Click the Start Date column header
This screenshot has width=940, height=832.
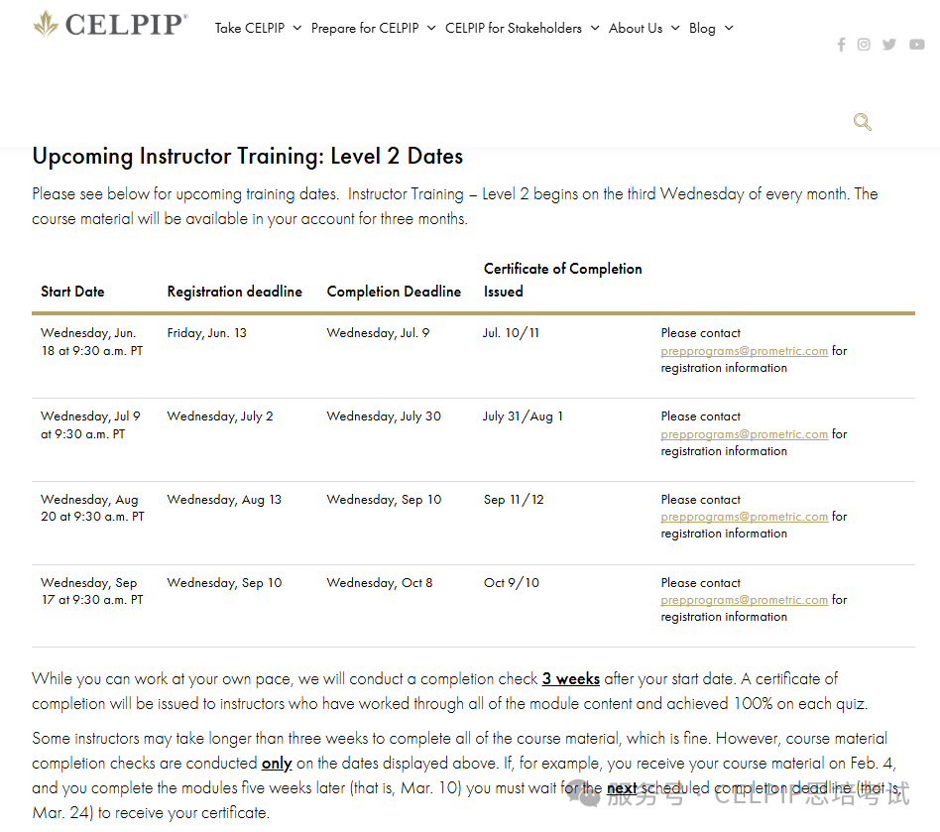coord(72,292)
